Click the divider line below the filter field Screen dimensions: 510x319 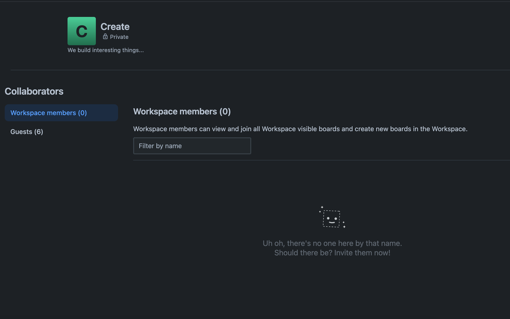[321, 160]
